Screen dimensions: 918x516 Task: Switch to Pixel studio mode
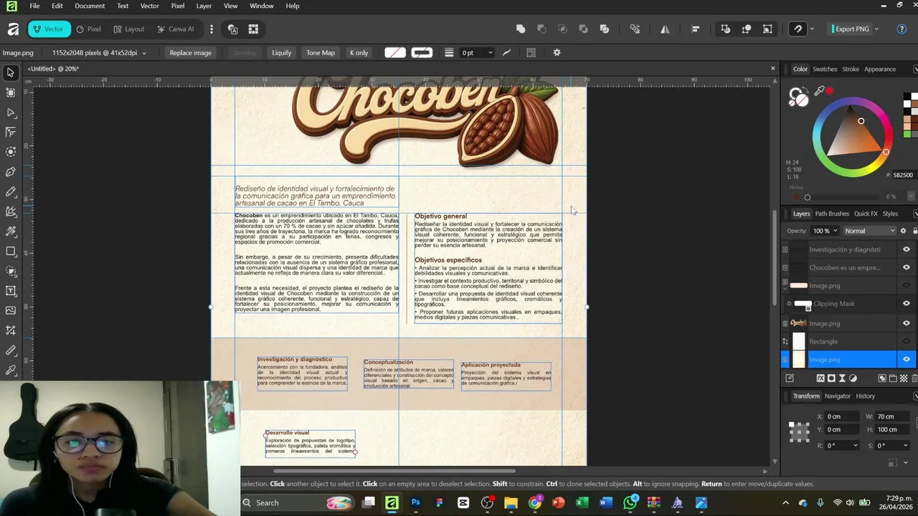(88, 29)
